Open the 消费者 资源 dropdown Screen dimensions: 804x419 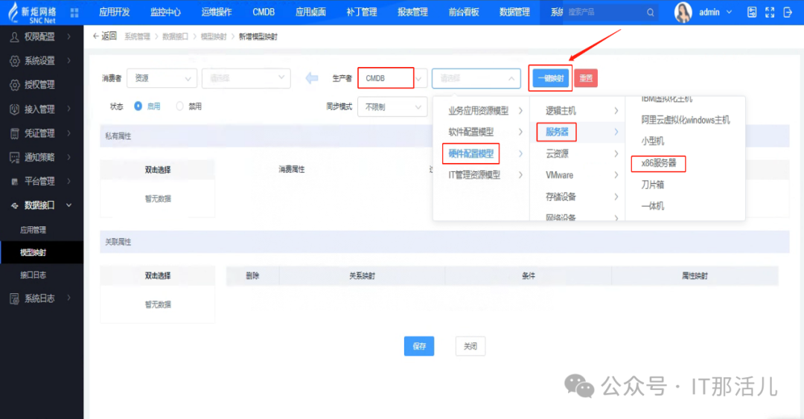(162, 78)
